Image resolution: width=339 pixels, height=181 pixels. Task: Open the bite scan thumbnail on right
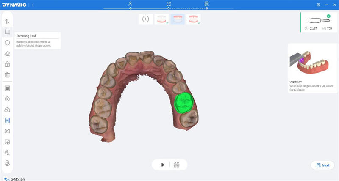(x=193, y=19)
